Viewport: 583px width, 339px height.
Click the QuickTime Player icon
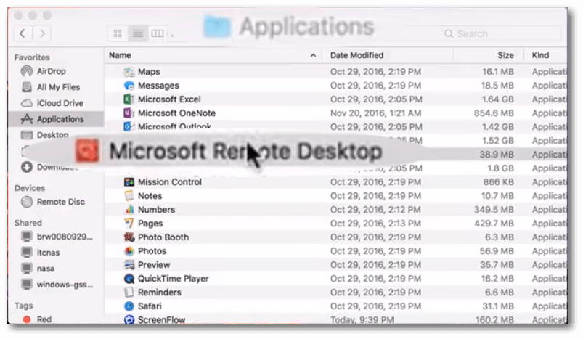129,279
